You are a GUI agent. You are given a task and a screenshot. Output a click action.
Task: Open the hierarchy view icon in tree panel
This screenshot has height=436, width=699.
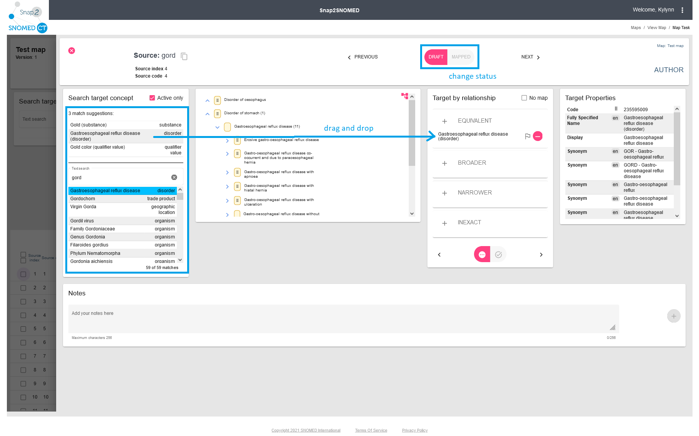405,96
